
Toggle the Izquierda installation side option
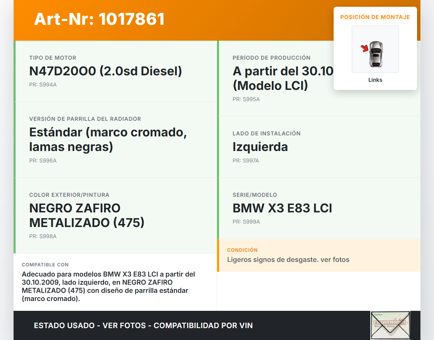tap(260, 147)
